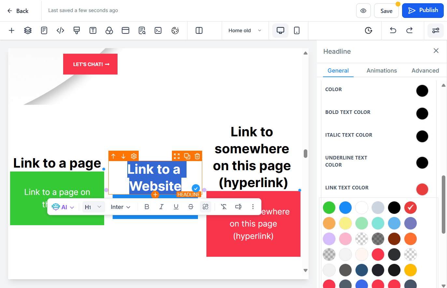The image size is (447, 288).
Task: Switch to desktop view
Action: (x=280, y=31)
